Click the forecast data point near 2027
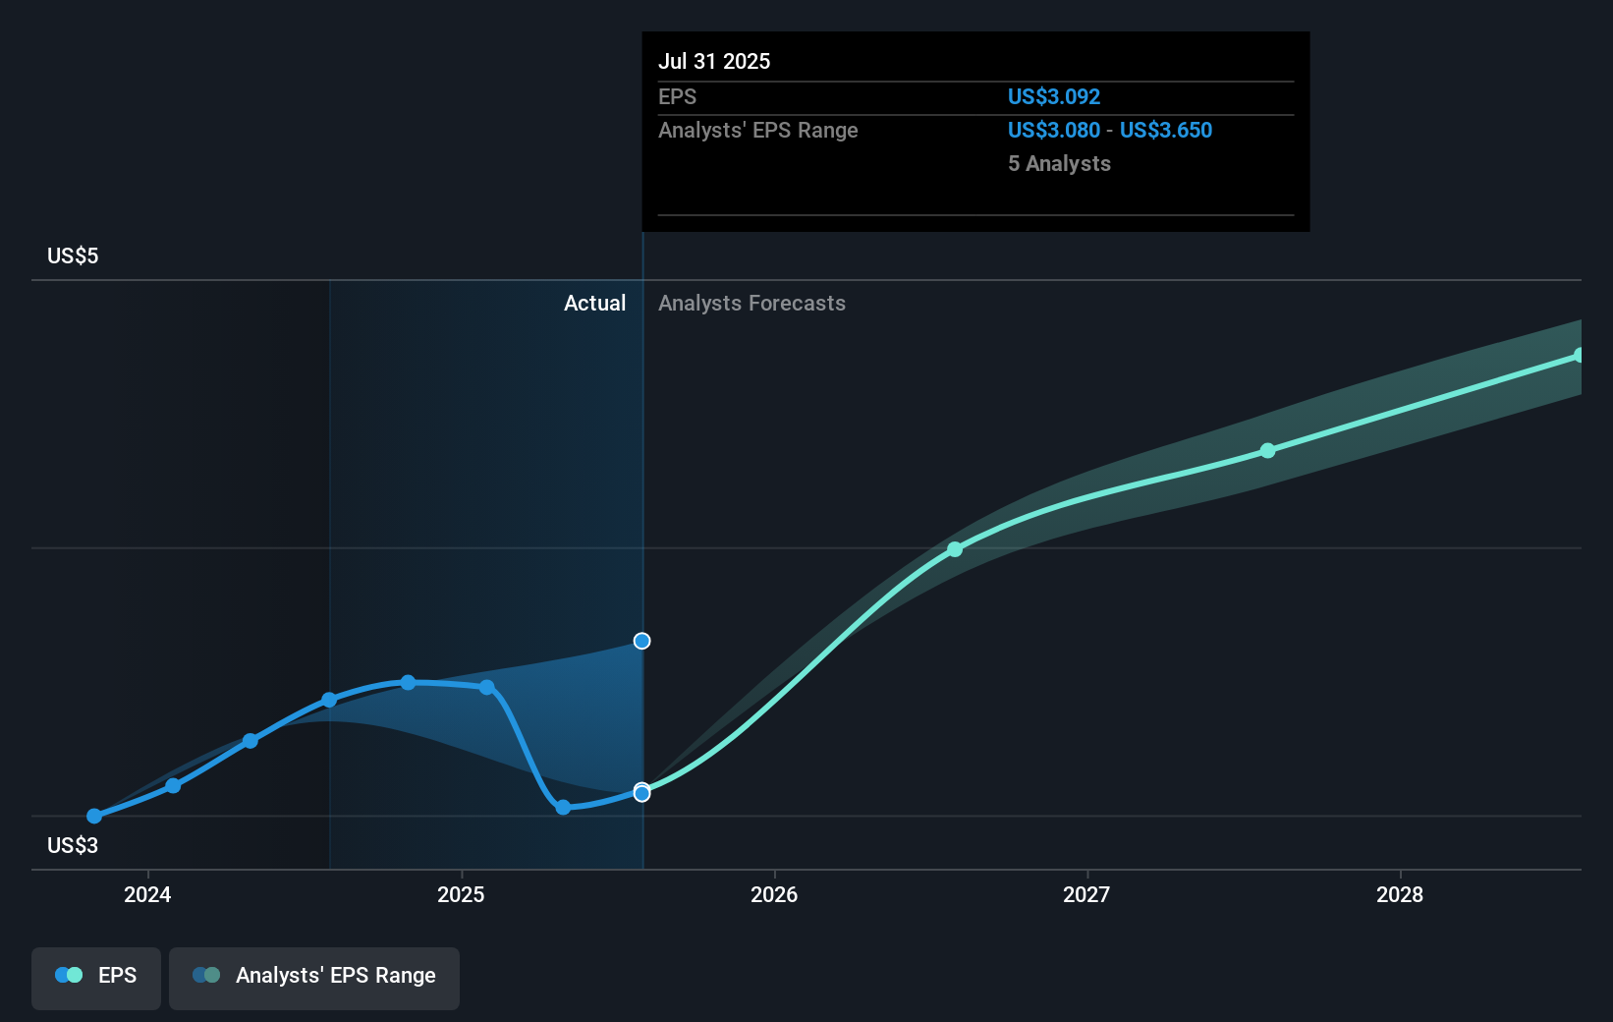Image resolution: width=1613 pixels, height=1022 pixels. pos(1268,451)
